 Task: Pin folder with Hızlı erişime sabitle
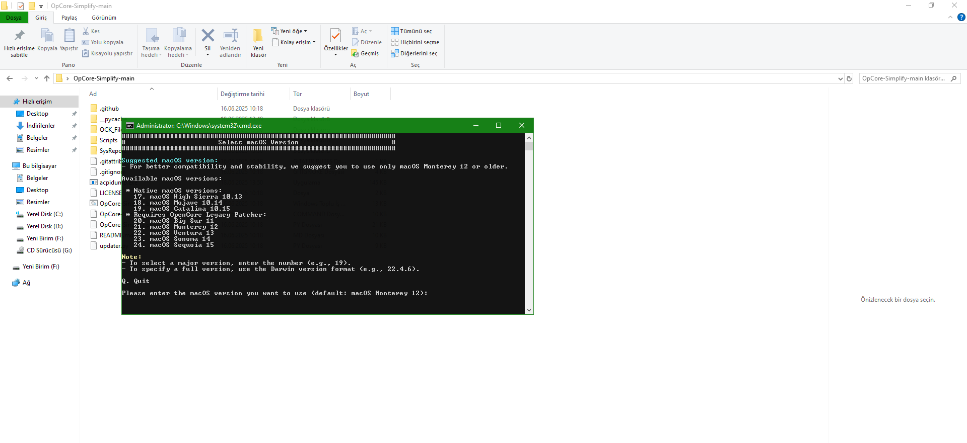coord(19,36)
